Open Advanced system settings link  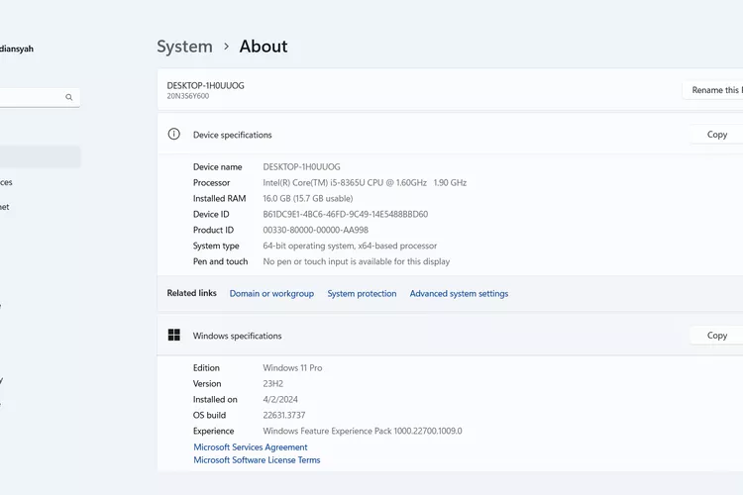(x=459, y=294)
